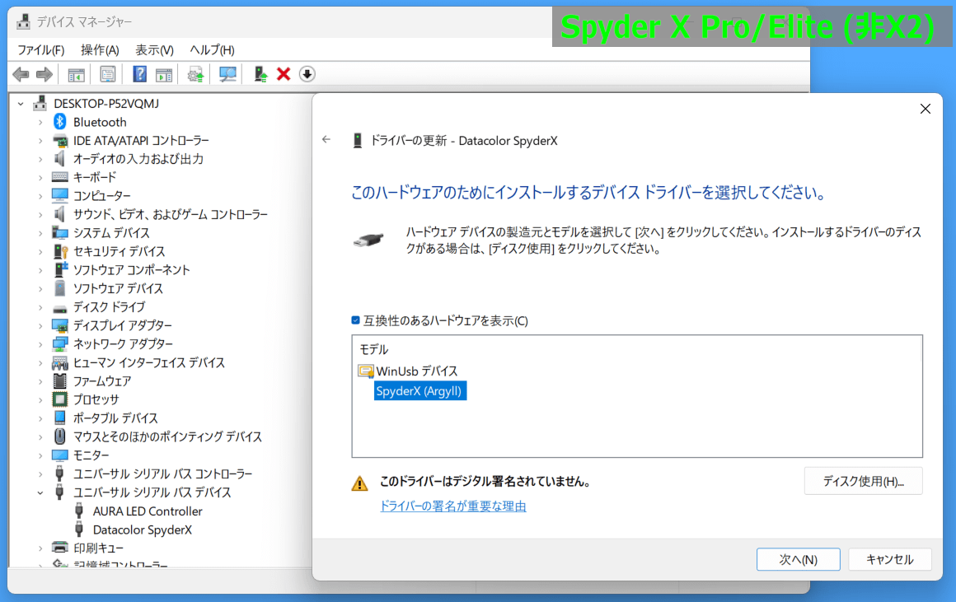Expand サウンド、ビデオ、およびゲーム コントローラー category
The height and width of the screenshot is (602, 956).
(x=40, y=214)
